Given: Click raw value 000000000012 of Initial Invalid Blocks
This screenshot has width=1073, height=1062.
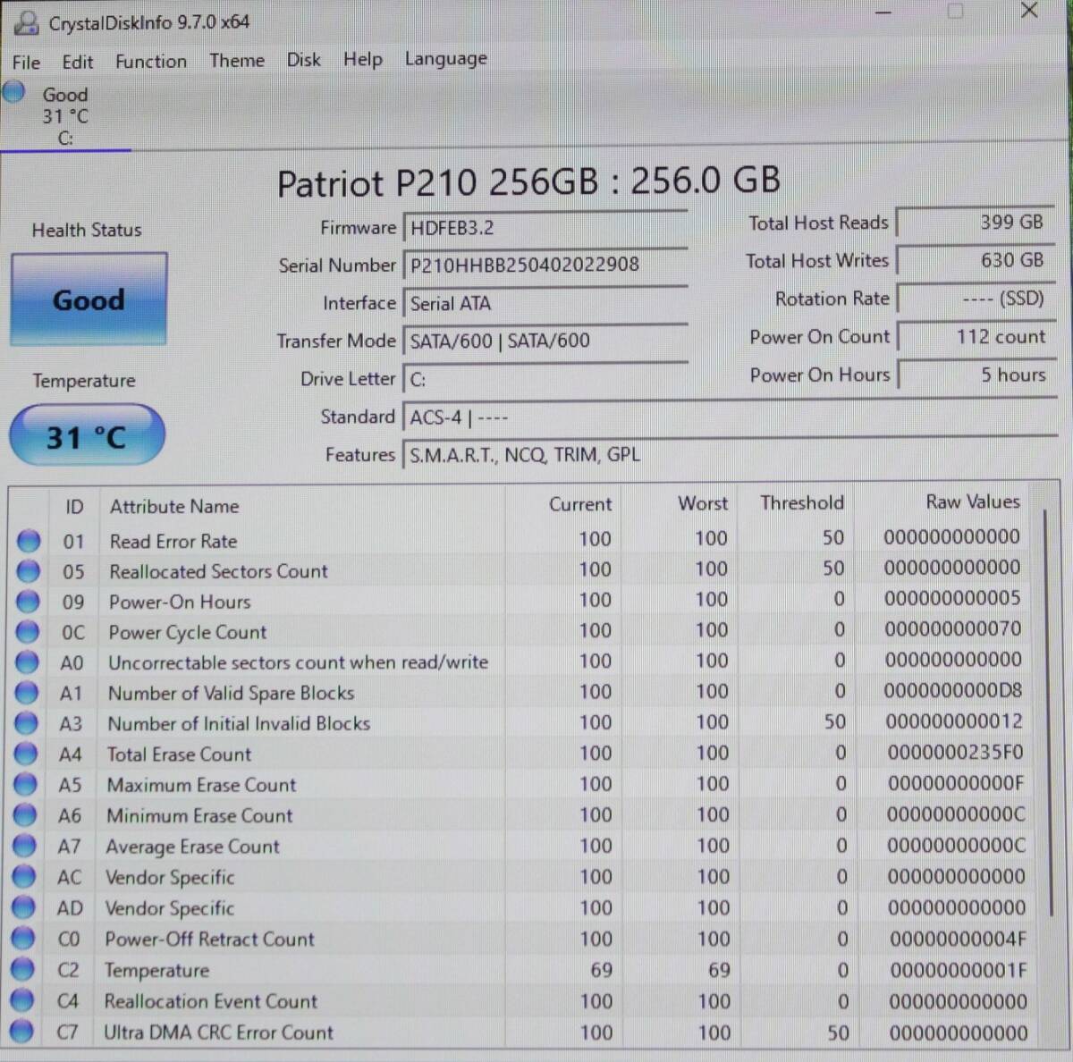Looking at the screenshot, I should 953,721.
